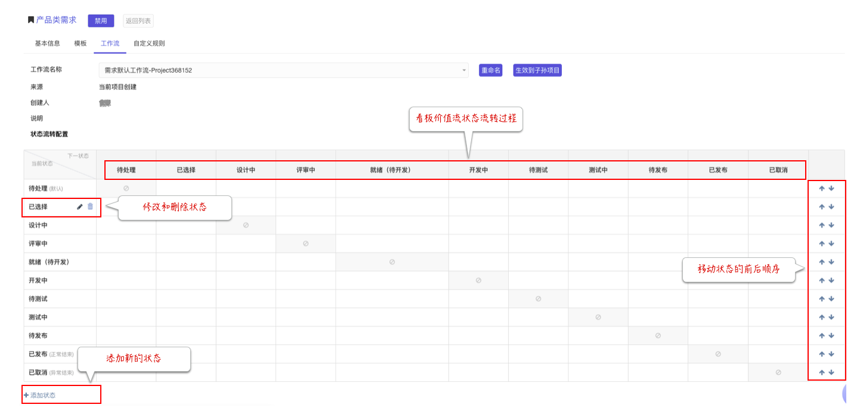
Task: Move 已取消 status up
Action: click(x=821, y=372)
